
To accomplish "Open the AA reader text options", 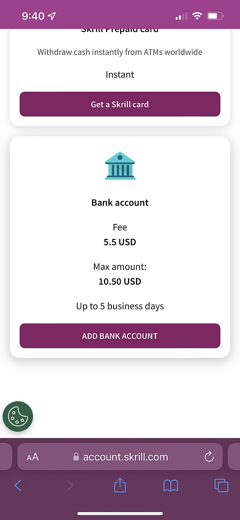I will coord(33,457).
